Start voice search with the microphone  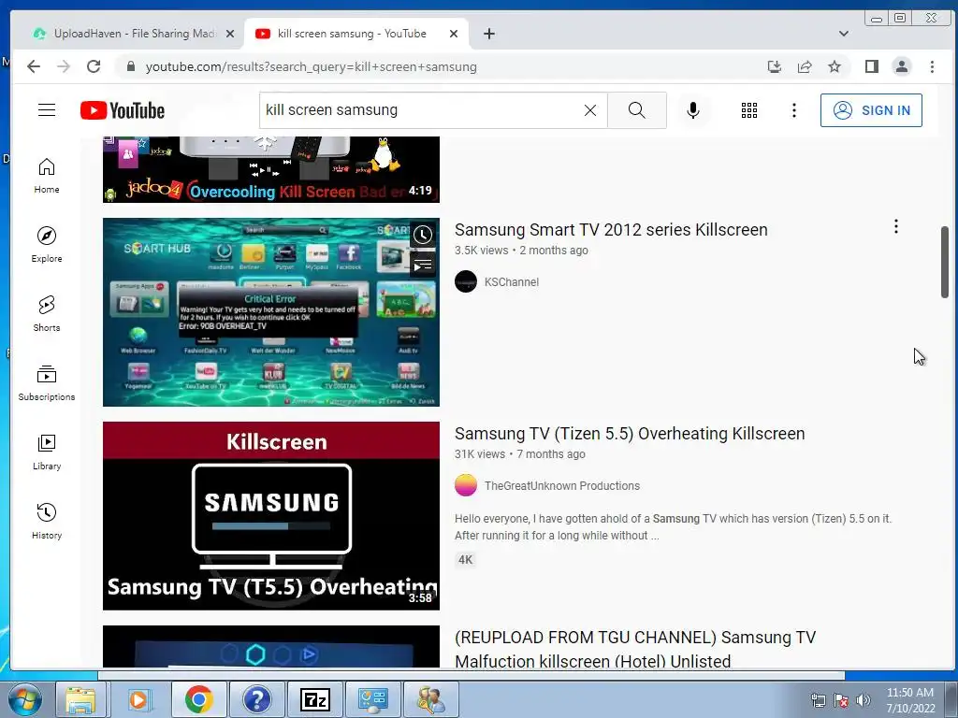coord(693,110)
